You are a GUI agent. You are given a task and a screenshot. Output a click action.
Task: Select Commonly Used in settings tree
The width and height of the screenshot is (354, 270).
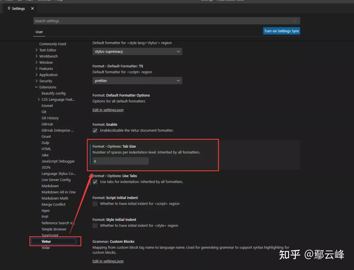(52, 44)
